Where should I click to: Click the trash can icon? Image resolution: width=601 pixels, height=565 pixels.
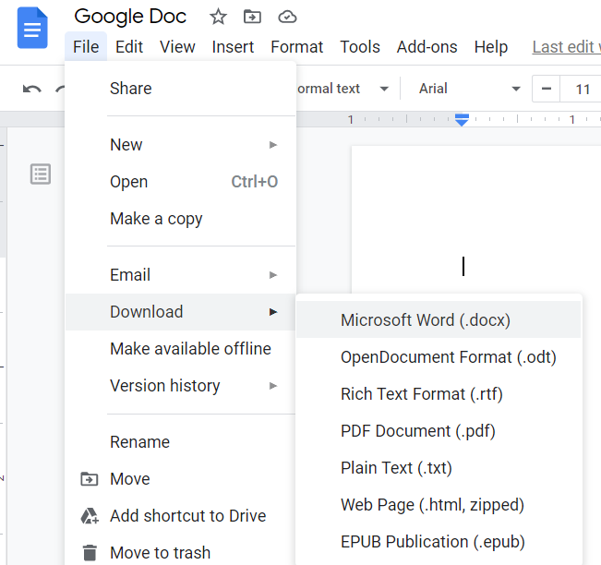[90, 553]
